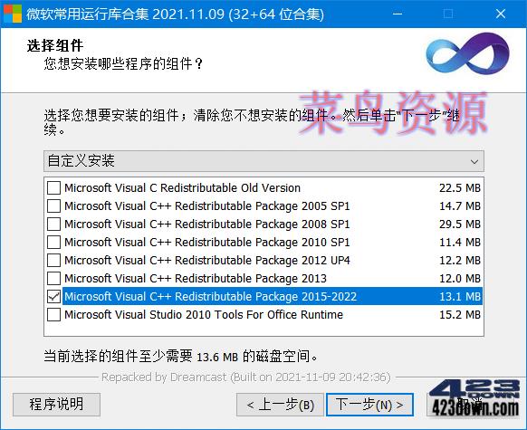Image resolution: width=527 pixels, height=430 pixels.
Task: Click the Package 2008 SP1 row label
Action: 207,225
